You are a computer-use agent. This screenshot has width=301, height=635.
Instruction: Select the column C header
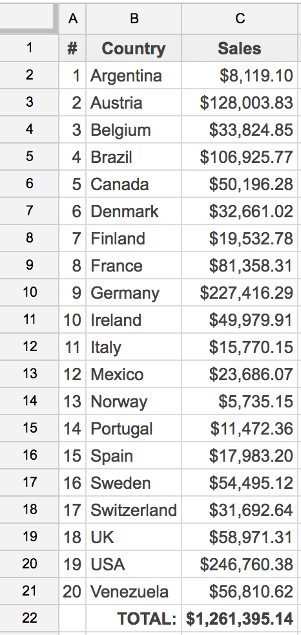pyautogui.click(x=240, y=19)
